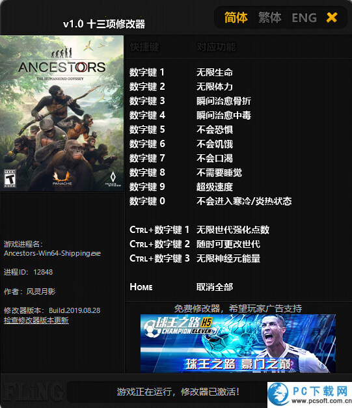Click the PC下载网 globe logo
The image size is (352, 408).
click(x=278, y=394)
